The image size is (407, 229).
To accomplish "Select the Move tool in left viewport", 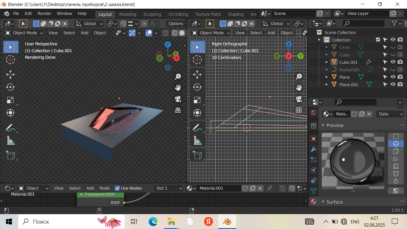I will click(x=10, y=74).
